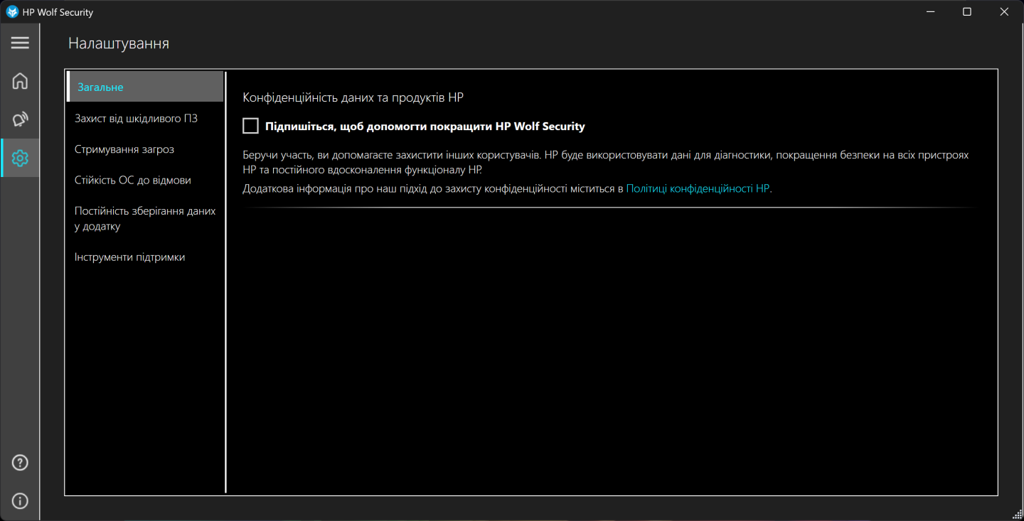Screen dimensions: 1024x521
Task: Close the HP Wolf Security window
Action: (1004, 12)
